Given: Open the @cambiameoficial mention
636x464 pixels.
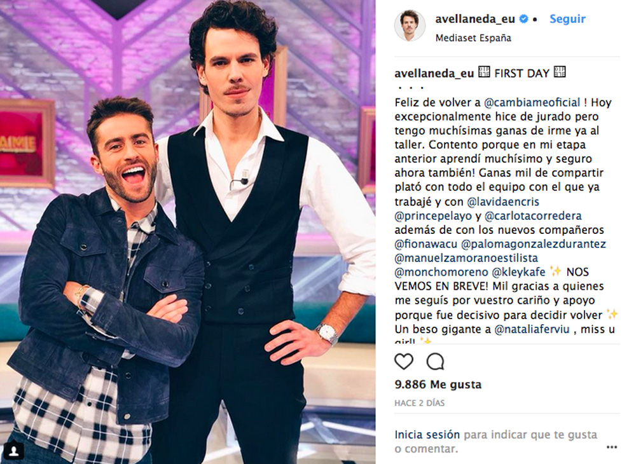Looking at the screenshot, I should [x=532, y=102].
